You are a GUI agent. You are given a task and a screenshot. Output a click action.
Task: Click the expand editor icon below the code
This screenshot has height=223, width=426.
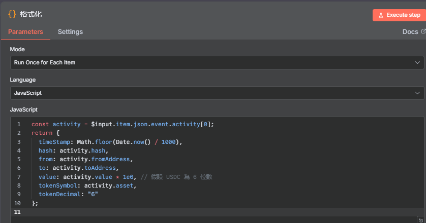coord(420,220)
